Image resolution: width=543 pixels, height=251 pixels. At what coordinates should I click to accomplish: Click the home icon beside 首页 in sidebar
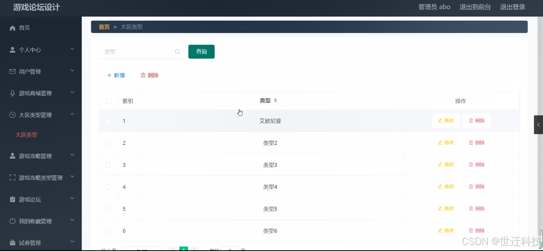pos(12,28)
